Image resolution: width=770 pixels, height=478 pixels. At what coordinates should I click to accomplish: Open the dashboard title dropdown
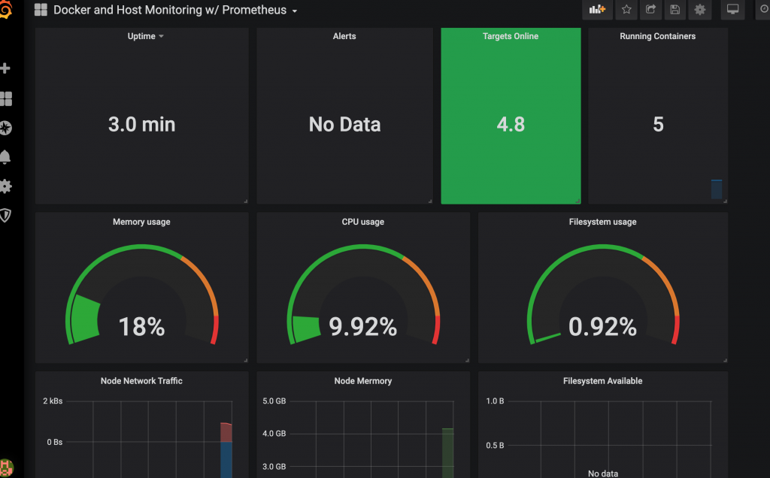[x=174, y=10]
